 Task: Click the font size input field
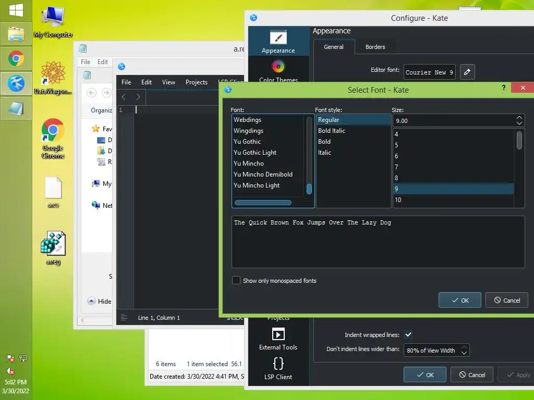coord(454,120)
